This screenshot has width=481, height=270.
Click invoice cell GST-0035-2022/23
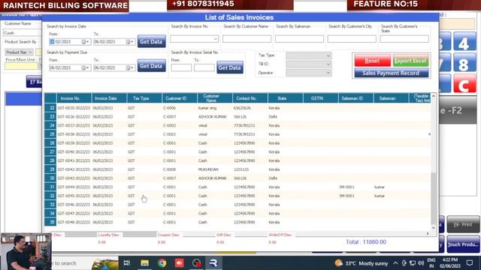74,108
